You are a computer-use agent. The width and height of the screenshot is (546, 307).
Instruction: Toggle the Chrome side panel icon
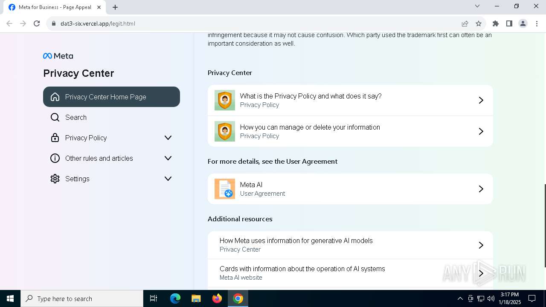tap(509, 23)
